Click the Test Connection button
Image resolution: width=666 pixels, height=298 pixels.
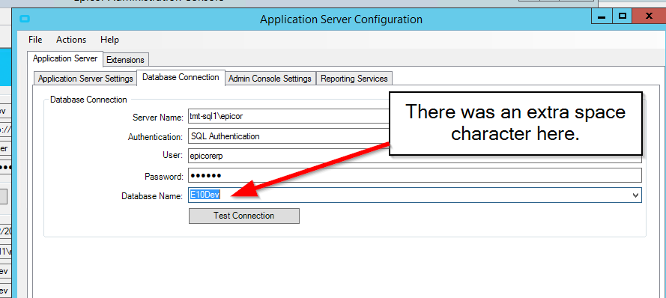point(243,216)
